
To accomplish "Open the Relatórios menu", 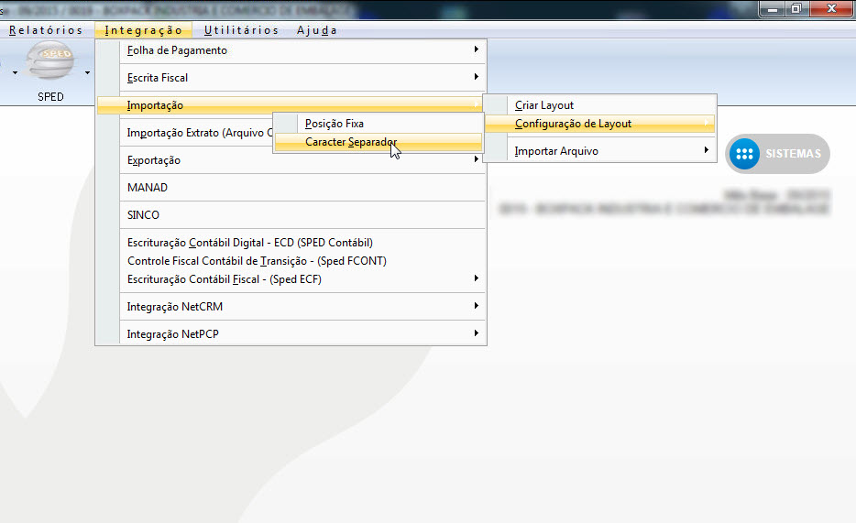I will [x=46, y=30].
